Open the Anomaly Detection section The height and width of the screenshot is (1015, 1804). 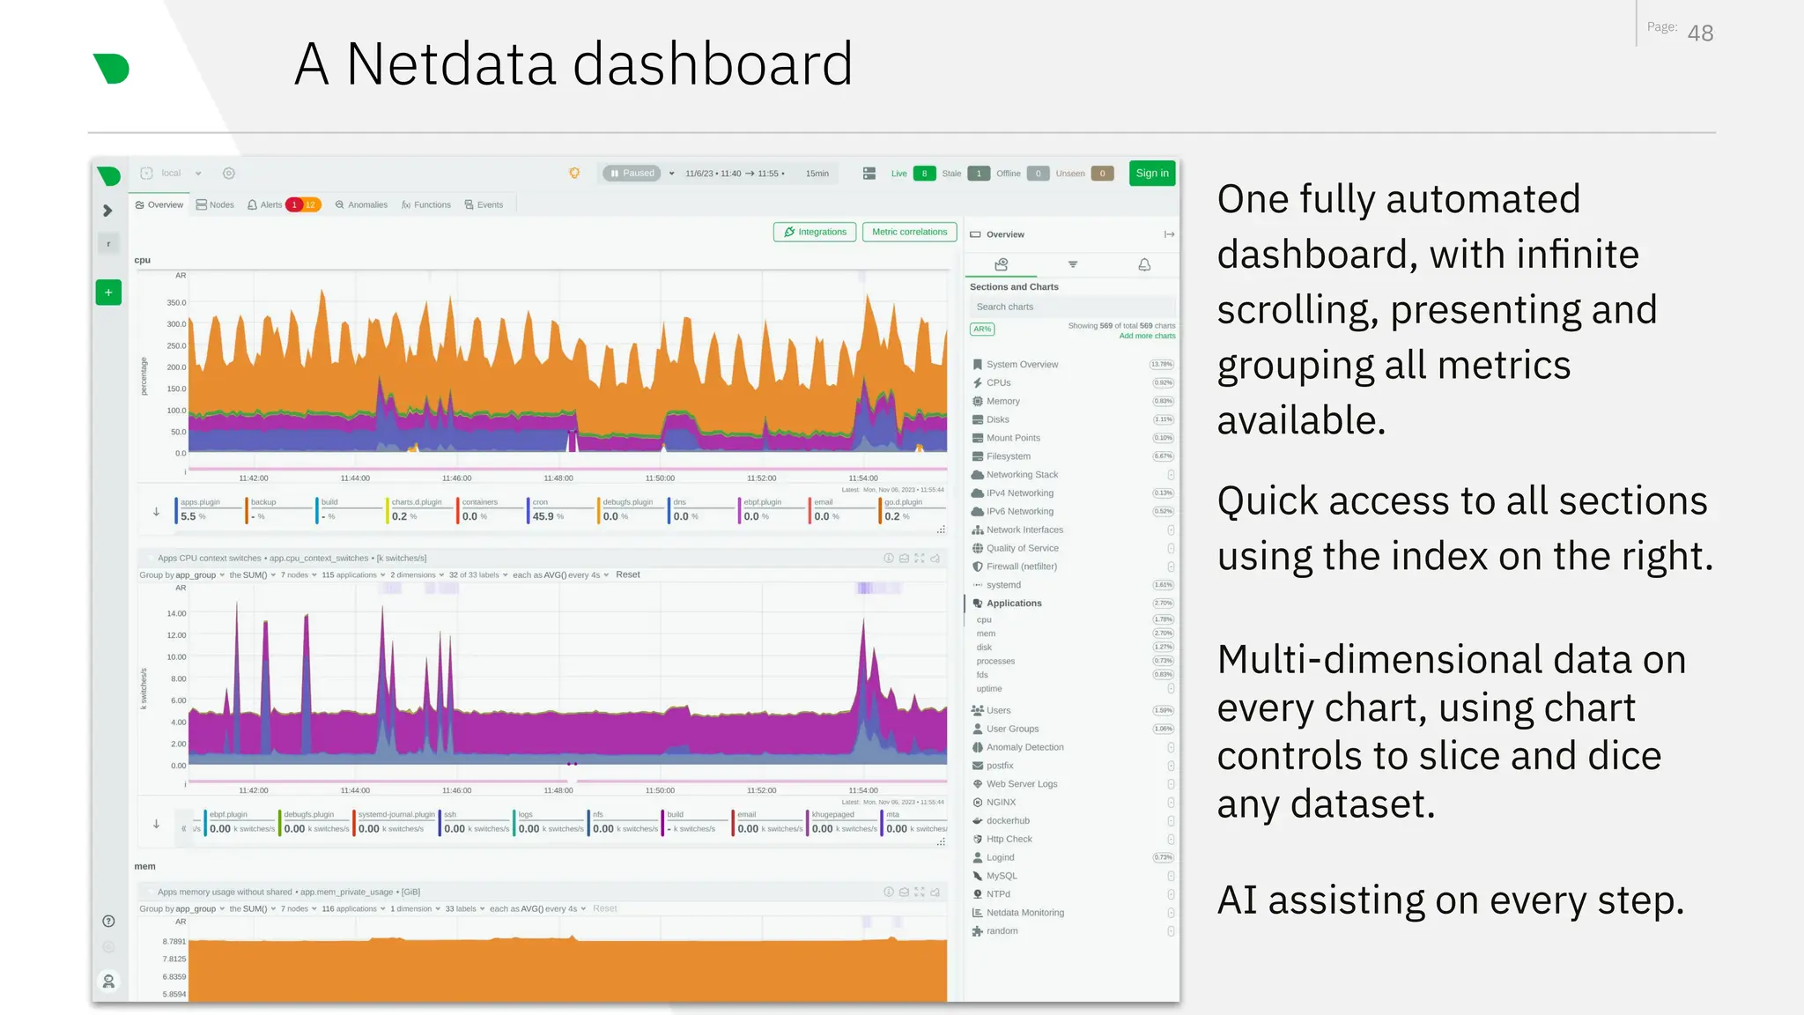(x=1072, y=747)
